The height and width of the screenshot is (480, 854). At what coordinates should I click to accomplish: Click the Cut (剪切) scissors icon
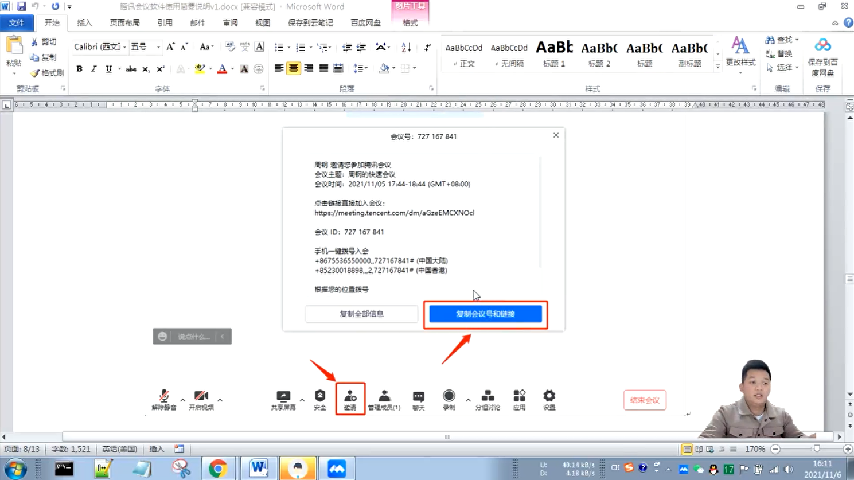click(34, 42)
